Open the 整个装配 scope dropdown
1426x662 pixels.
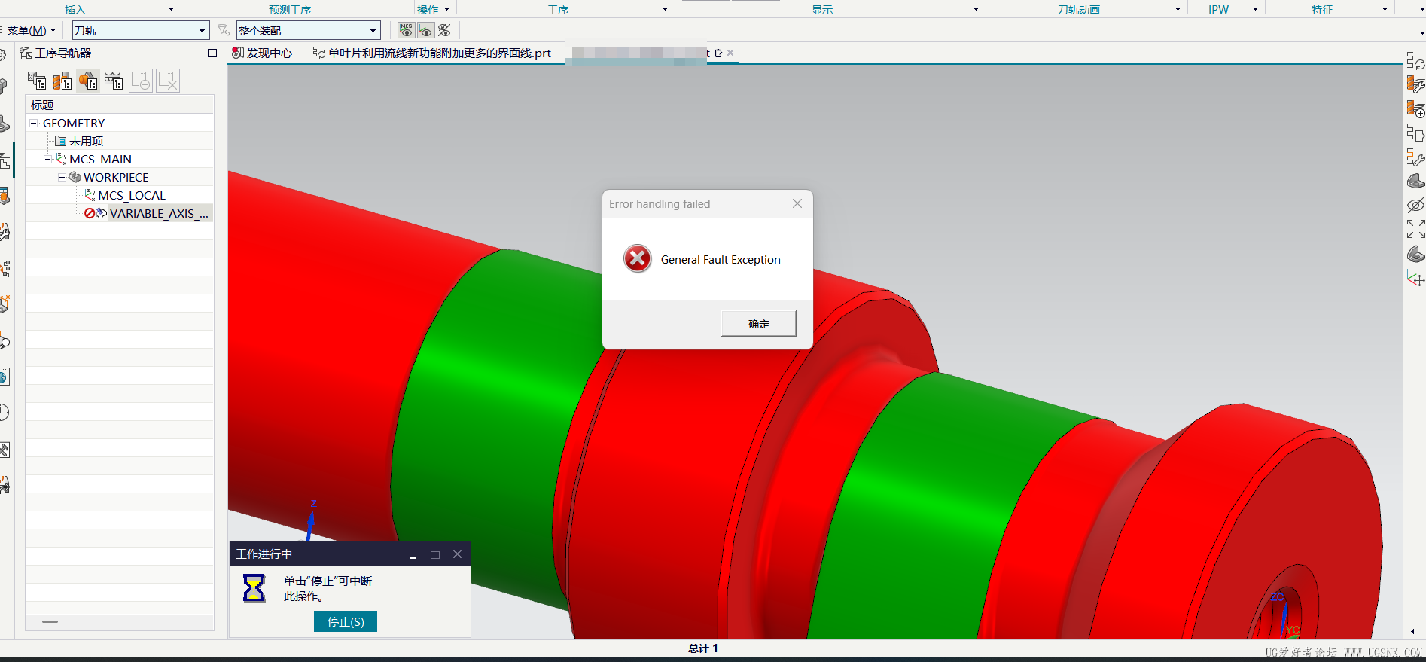pyautogui.click(x=373, y=31)
